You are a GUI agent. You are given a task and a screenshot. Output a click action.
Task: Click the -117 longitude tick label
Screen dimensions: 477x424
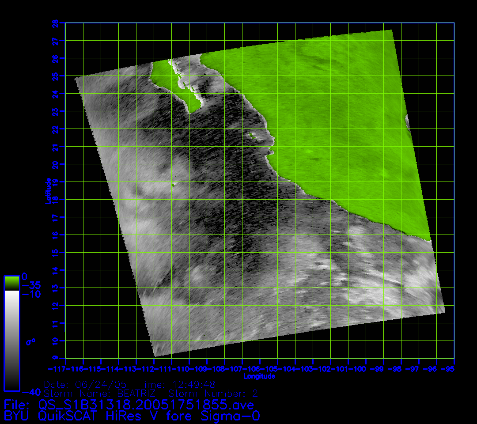(x=58, y=368)
